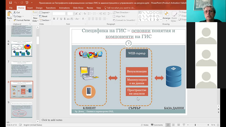The image size is (226, 127).
Task: Click the Paste icon
Action: pyautogui.click(x=9, y=14)
